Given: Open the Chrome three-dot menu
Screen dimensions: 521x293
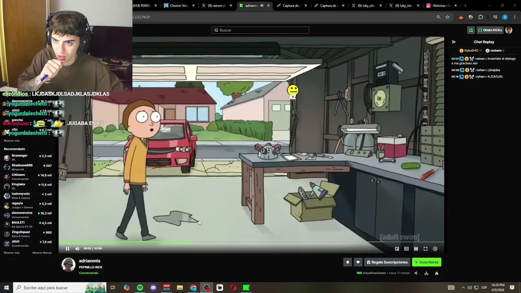Looking at the screenshot, I should (515, 17).
